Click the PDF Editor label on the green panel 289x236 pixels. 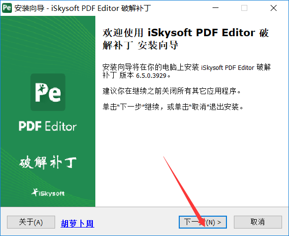(x=48, y=126)
